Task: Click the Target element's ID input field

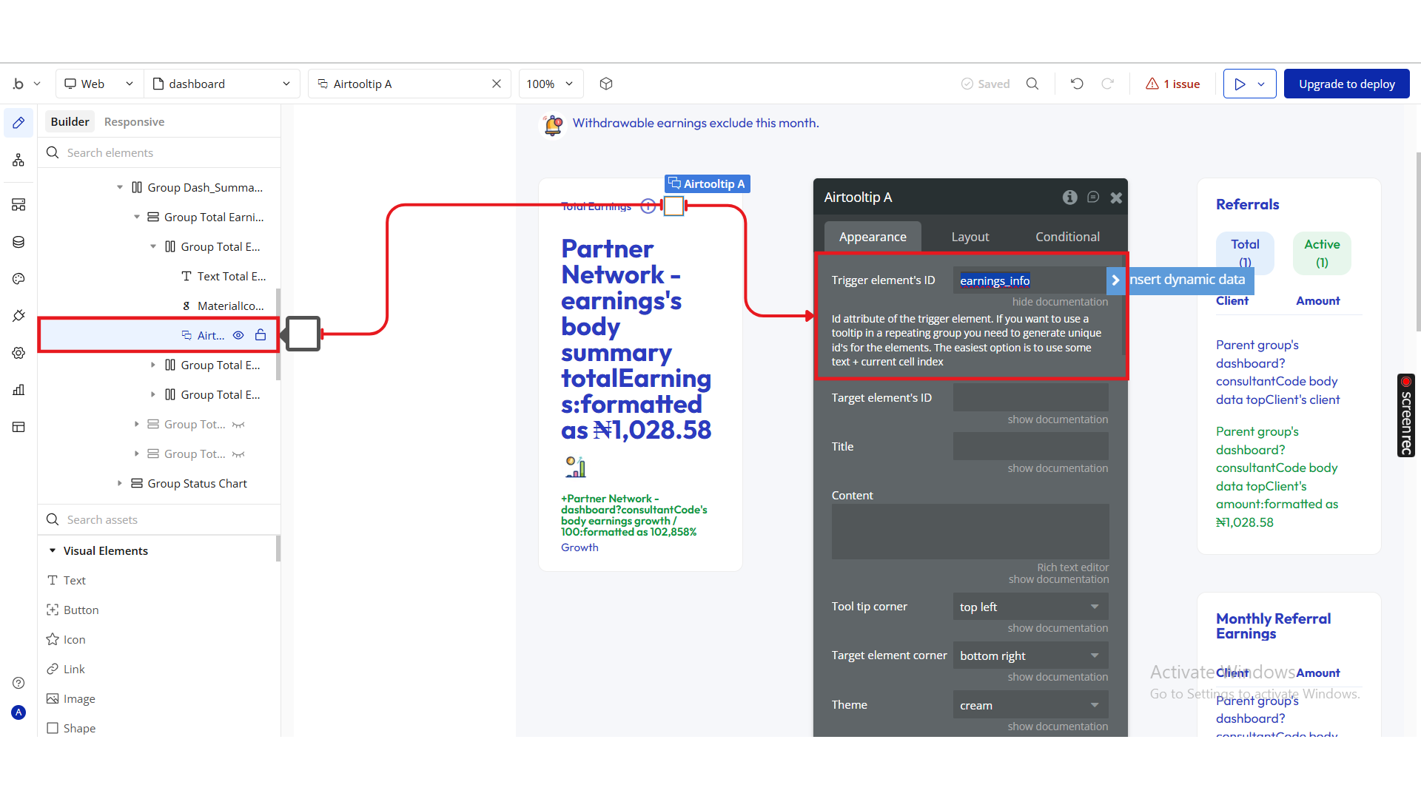Action: tap(1030, 397)
